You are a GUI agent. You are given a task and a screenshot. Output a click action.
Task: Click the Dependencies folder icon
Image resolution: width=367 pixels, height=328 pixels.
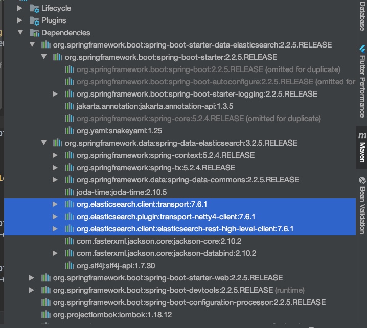tap(34, 33)
